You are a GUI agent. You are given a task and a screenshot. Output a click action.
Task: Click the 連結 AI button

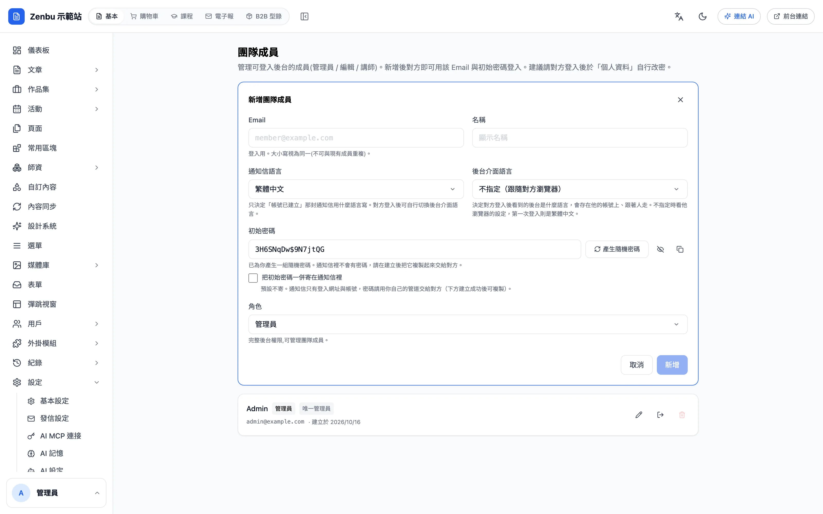pos(739,16)
